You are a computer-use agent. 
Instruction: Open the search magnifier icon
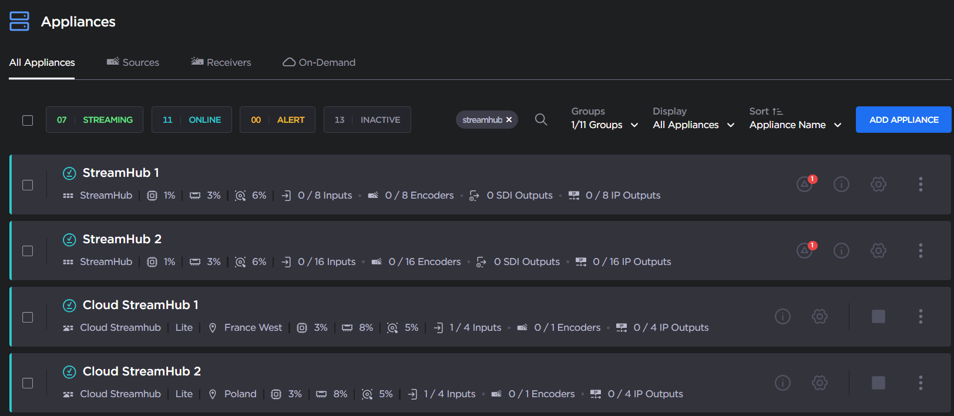pos(540,120)
